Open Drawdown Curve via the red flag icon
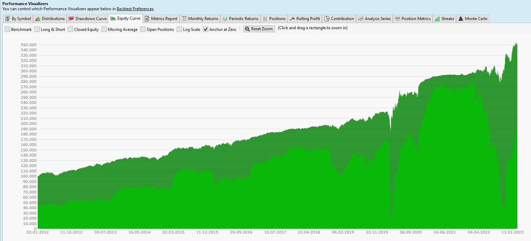The width and height of the screenshot is (531, 241). (x=70, y=19)
